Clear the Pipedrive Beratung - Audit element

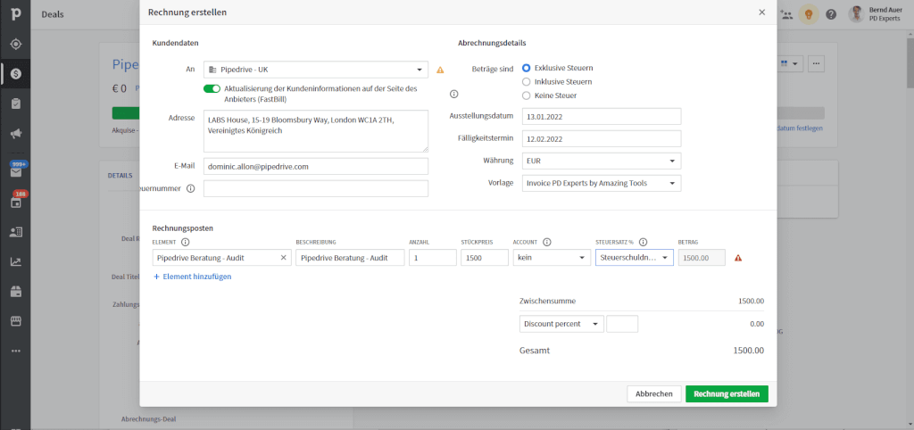(x=283, y=258)
